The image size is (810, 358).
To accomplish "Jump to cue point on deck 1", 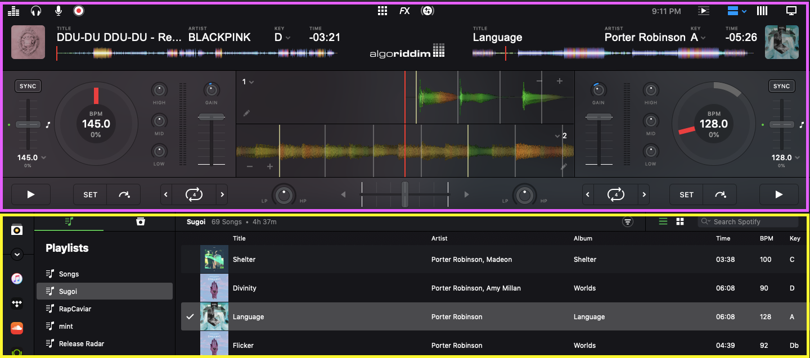I will (124, 194).
